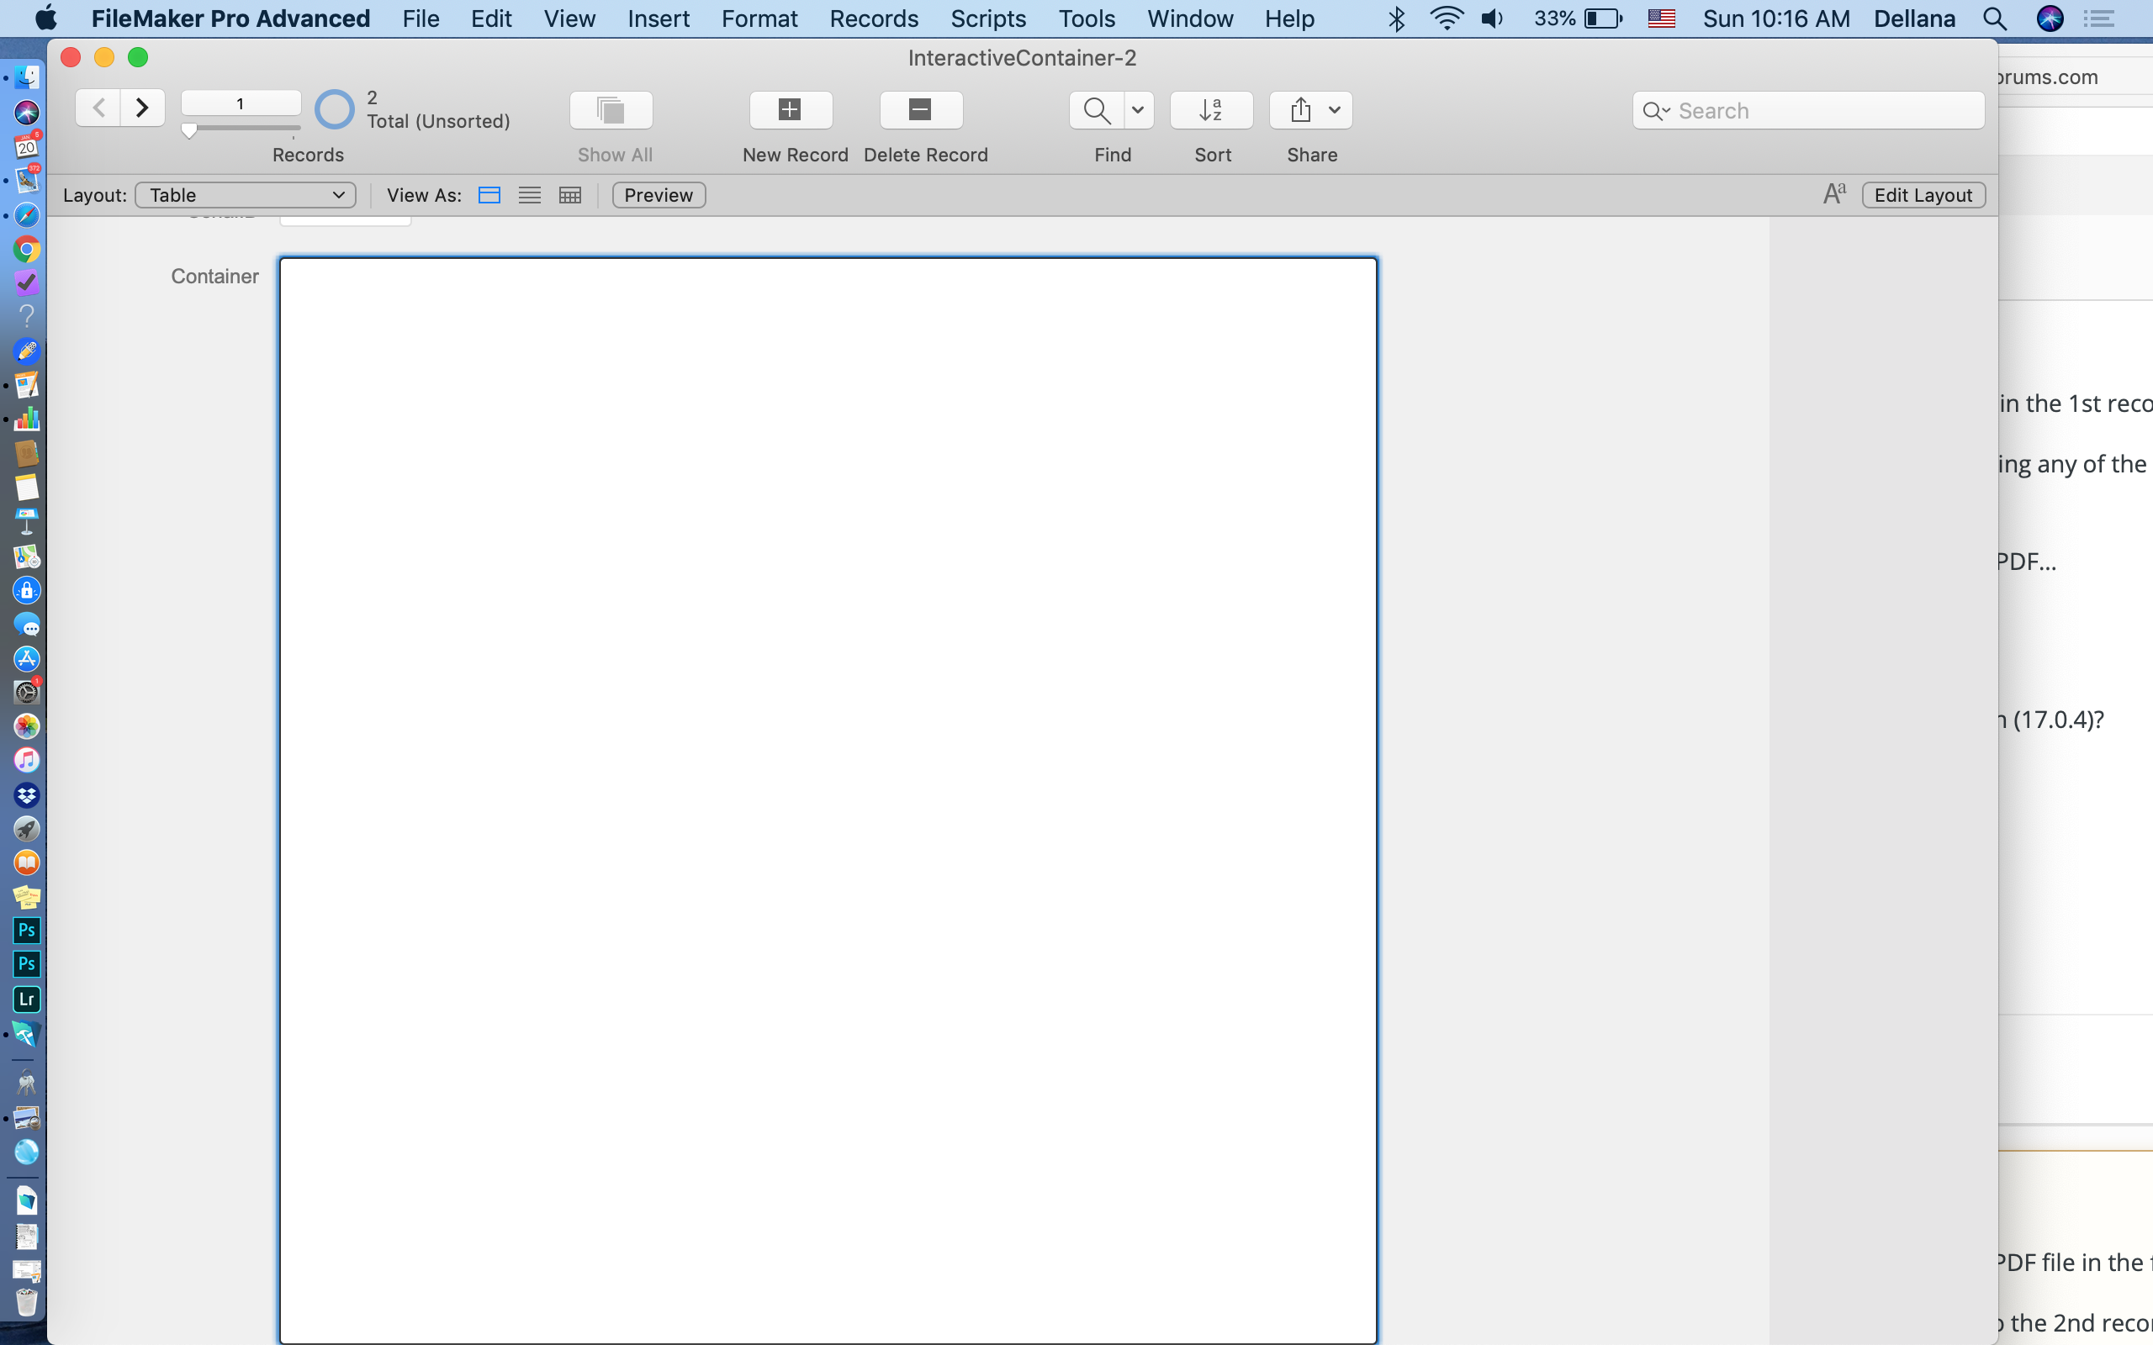Open Calendar from the Dock
Image resolution: width=2153 pixels, height=1345 pixels.
[x=27, y=147]
